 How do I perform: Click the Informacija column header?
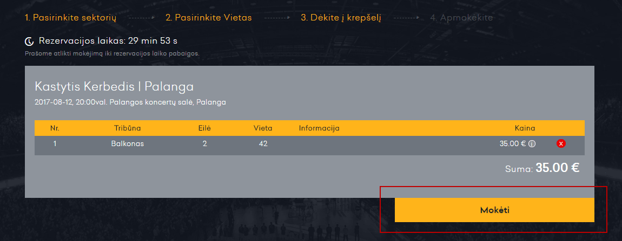[x=319, y=128]
